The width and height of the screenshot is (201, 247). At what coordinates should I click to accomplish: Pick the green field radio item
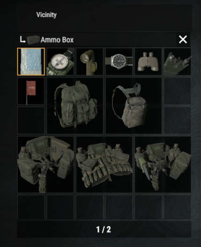click(178, 62)
